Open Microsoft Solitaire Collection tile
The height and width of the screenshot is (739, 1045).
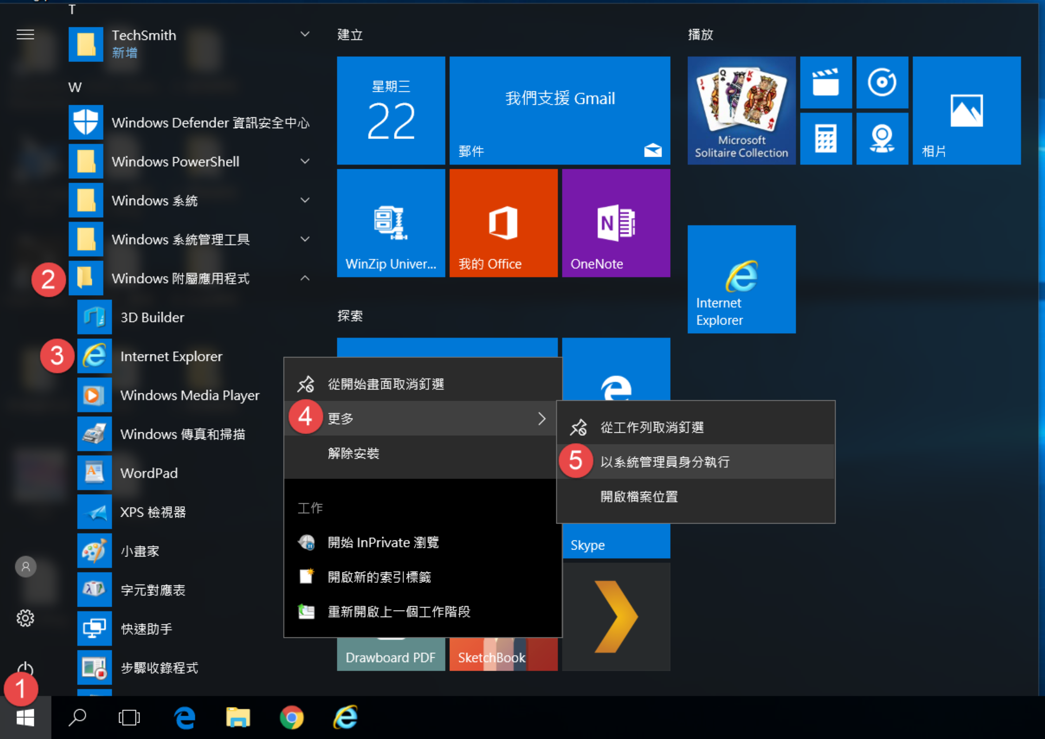point(741,110)
